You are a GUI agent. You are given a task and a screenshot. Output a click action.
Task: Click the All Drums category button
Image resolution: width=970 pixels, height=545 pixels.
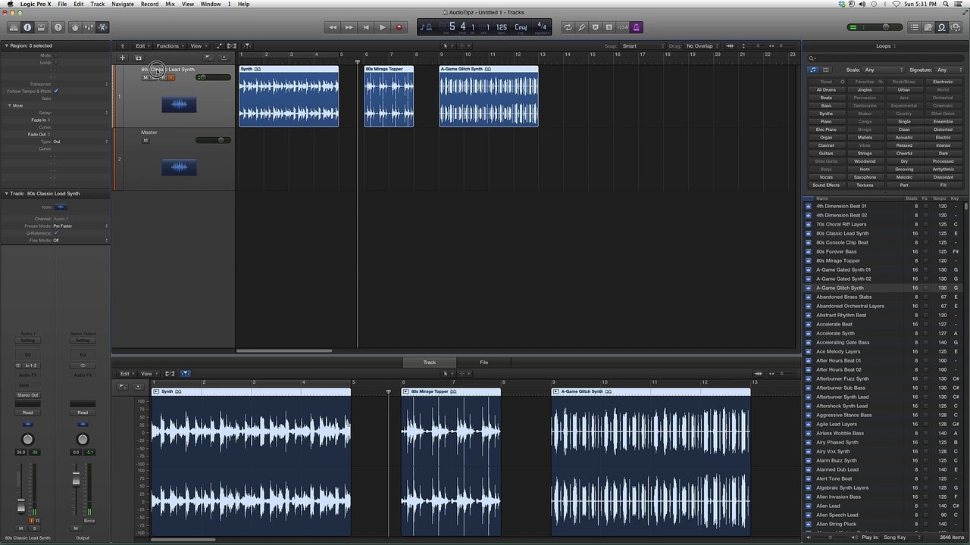click(x=826, y=89)
